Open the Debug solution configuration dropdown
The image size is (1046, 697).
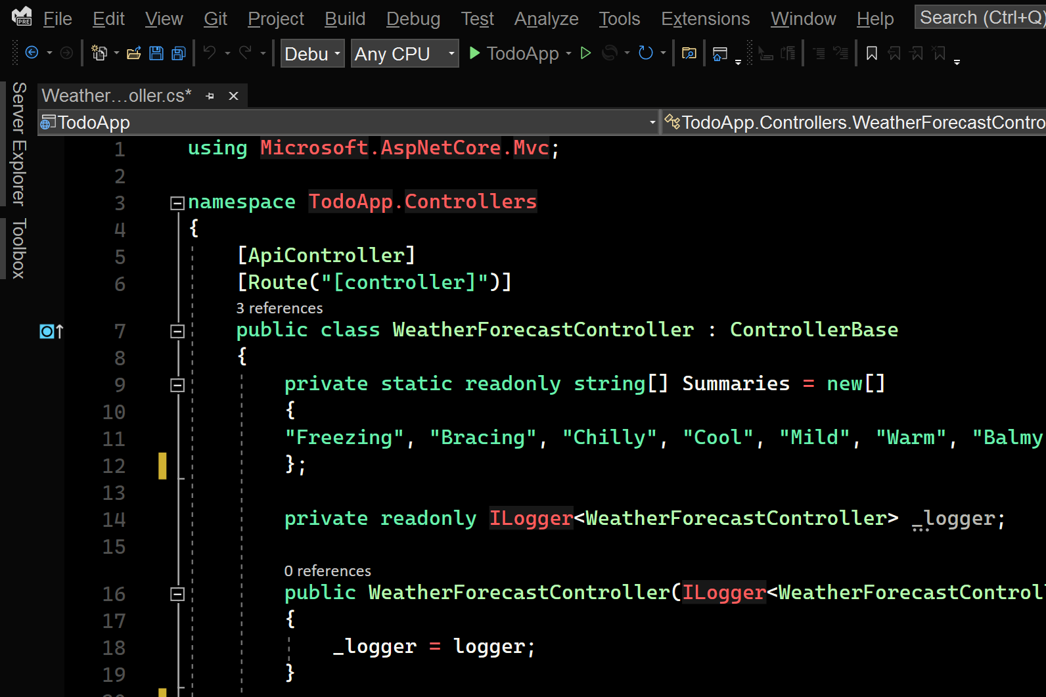[312, 54]
